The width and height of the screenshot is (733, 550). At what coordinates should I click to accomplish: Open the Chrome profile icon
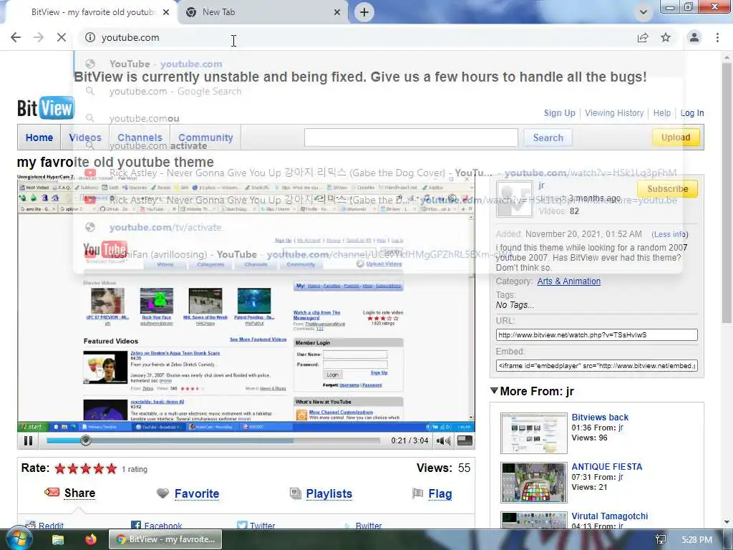point(694,37)
